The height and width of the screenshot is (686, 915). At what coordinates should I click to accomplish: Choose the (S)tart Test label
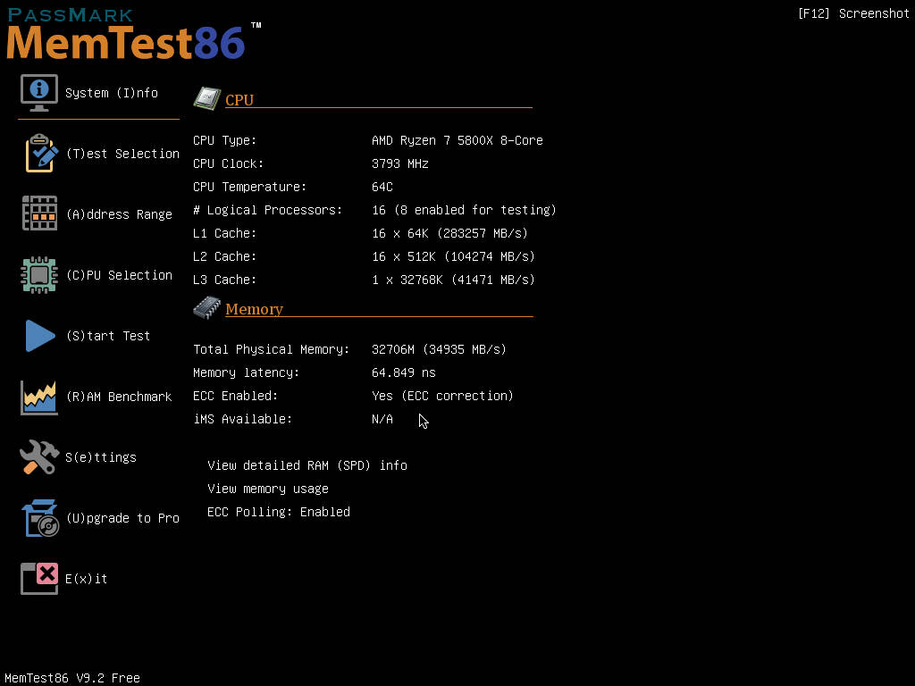pos(108,336)
